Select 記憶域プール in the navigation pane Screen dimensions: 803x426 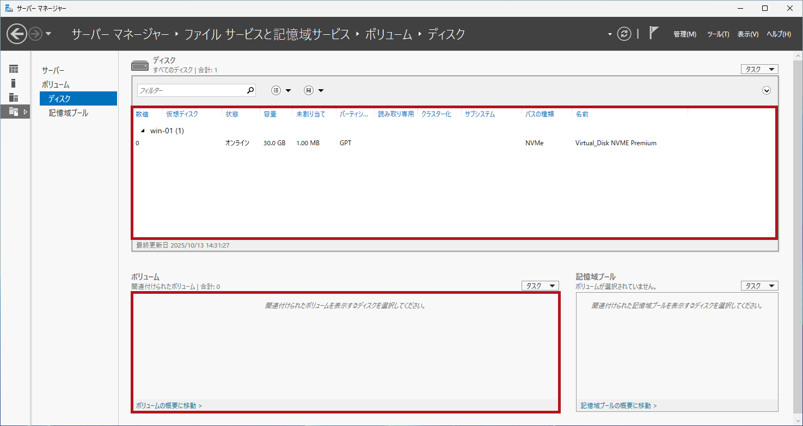pos(68,113)
